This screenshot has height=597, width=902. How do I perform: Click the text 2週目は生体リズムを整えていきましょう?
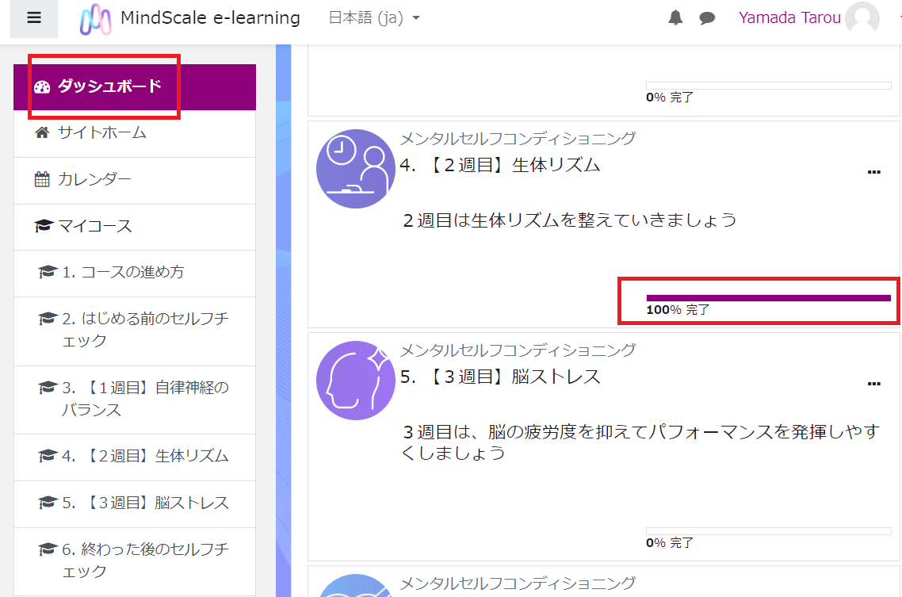(569, 220)
